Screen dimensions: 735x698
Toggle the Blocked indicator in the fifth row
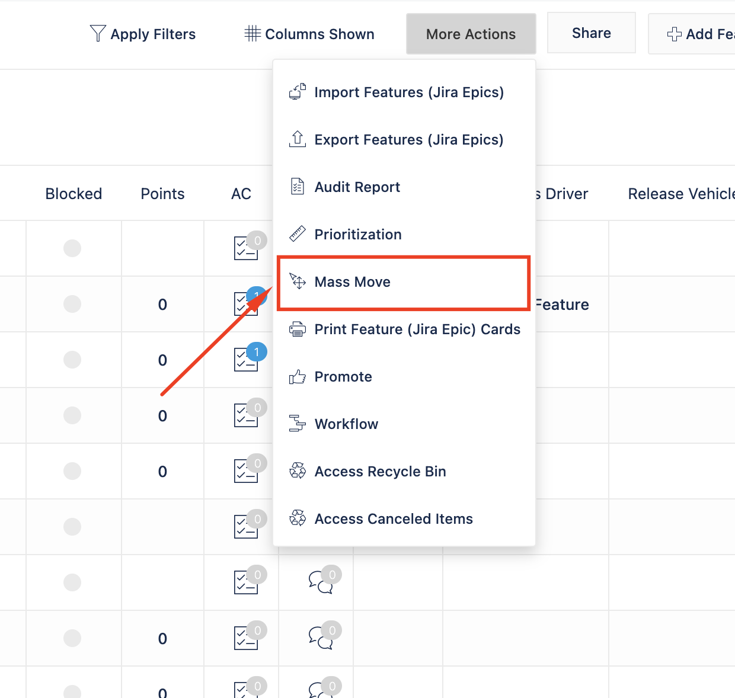(72, 471)
